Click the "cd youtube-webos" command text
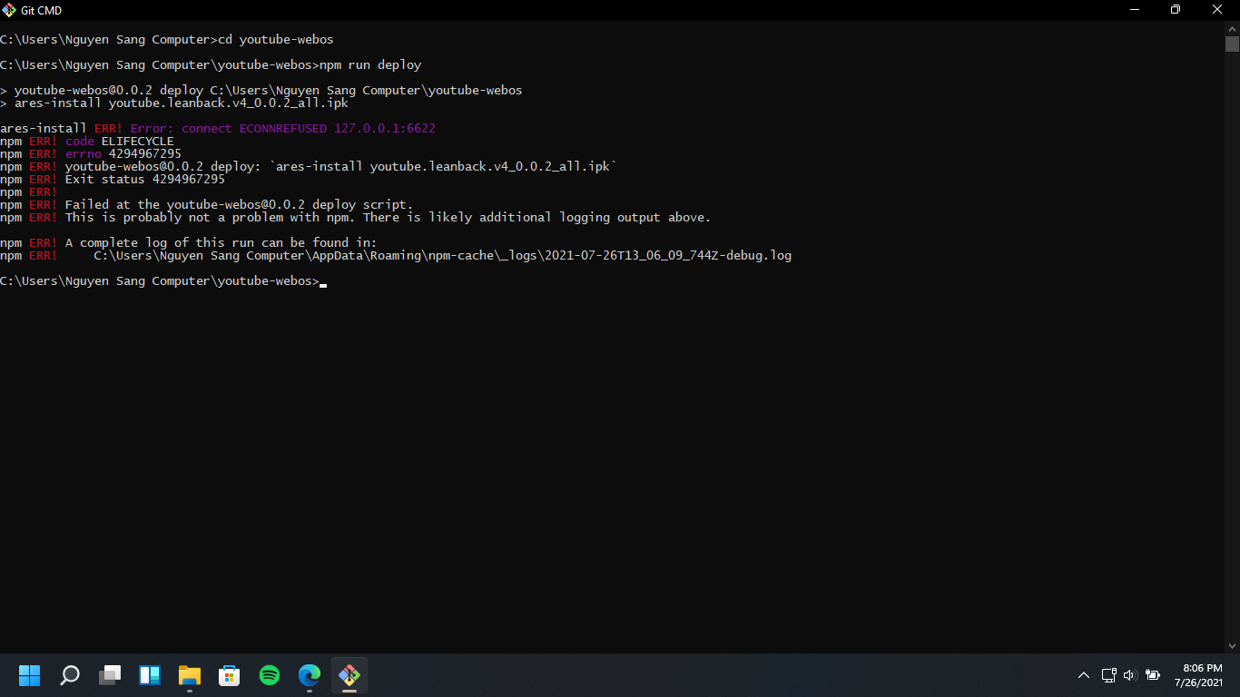 [x=276, y=40]
